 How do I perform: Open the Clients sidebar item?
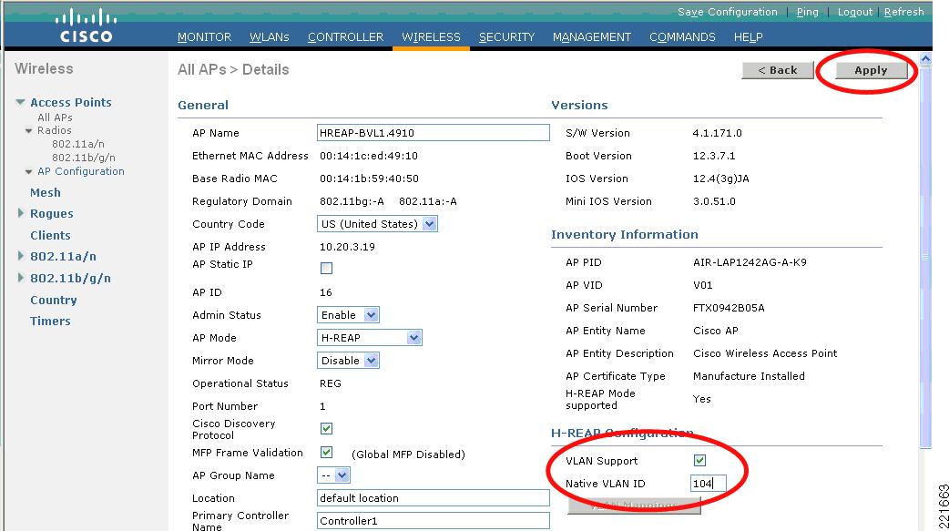[50, 235]
